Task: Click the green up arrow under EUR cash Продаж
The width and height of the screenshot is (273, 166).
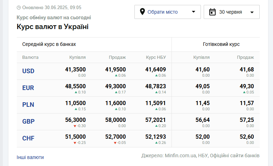Action: [244, 92]
